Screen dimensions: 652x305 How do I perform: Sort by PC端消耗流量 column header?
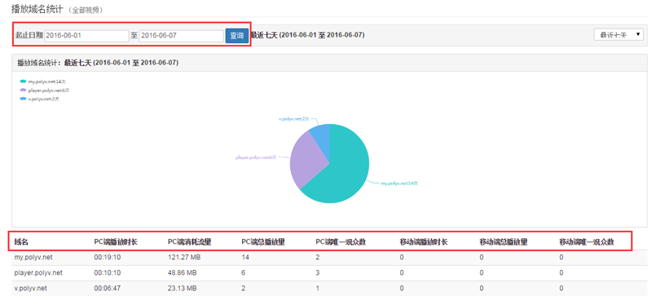(x=190, y=241)
